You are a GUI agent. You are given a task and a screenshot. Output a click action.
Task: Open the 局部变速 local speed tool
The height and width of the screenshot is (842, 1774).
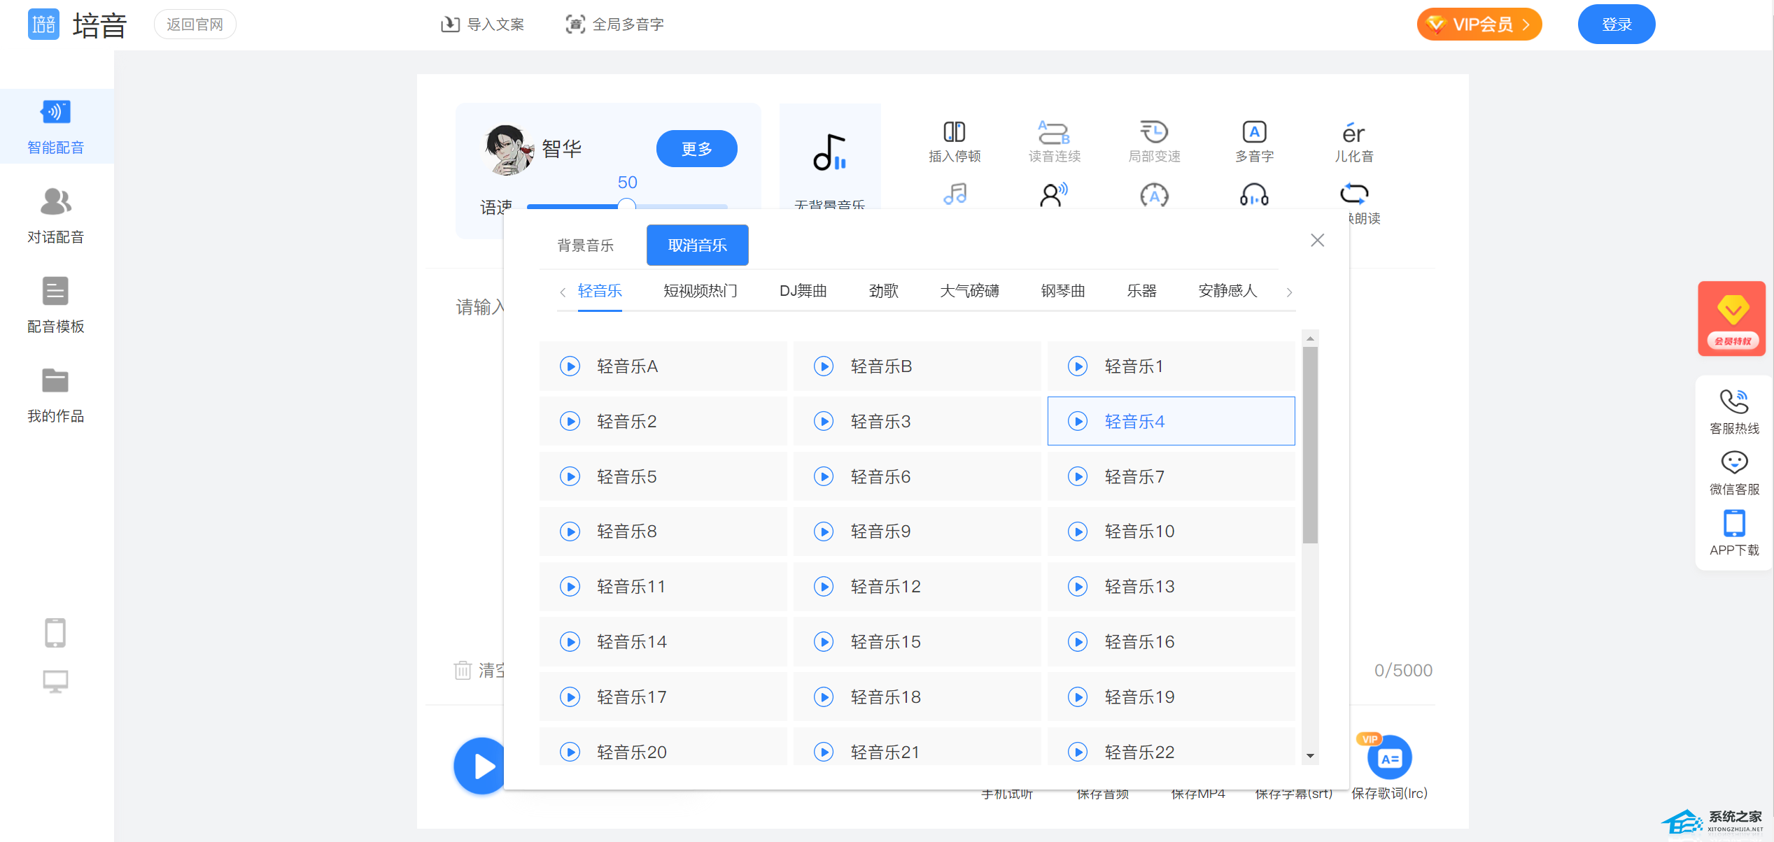(1153, 132)
